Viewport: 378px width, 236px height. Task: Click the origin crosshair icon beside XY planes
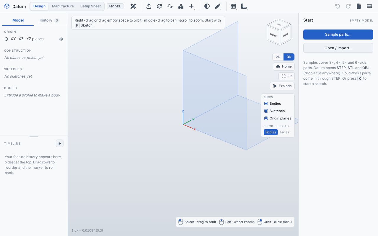6,39
